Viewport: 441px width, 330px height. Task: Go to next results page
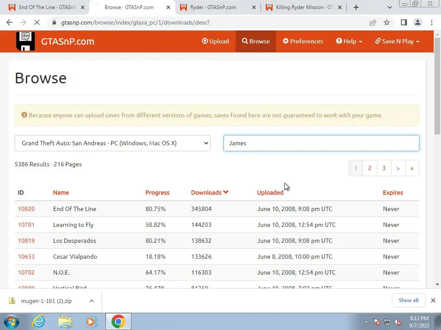pyautogui.click(x=398, y=168)
